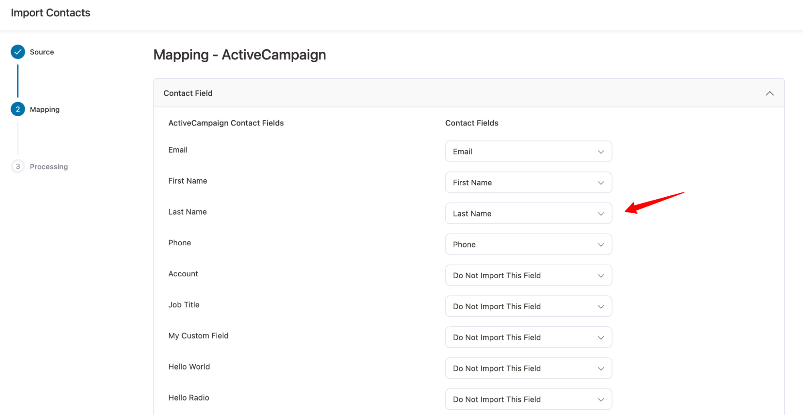Open the Hello World mapping dropdown
Image resolution: width=803 pixels, height=415 pixels.
(x=528, y=368)
